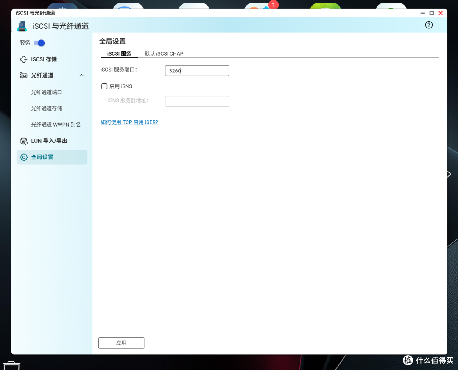Click the iSCSI 与光纤通道 title text
Viewport: 458px width, 370px height.
pyautogui.click(x=61, y=26)
